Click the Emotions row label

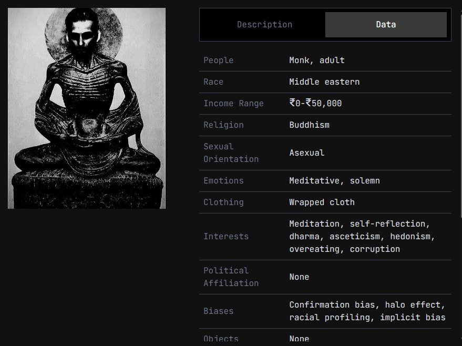click(223, 181)
